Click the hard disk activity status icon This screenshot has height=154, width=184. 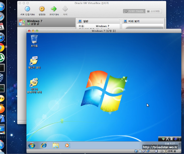tap(136, 151)
